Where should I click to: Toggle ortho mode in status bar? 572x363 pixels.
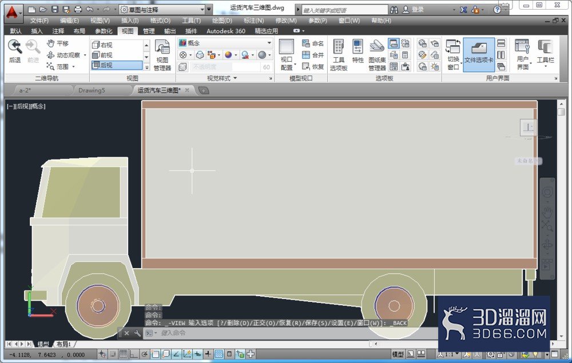tap(134, 354)
